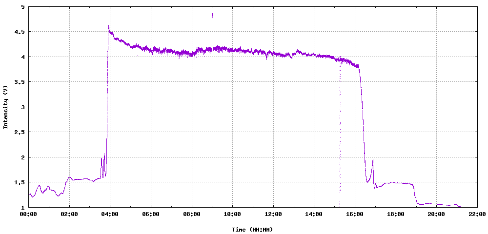Click the 16:00 x-axis tick label
Screen dimensions: 488x234
(355, 214)
